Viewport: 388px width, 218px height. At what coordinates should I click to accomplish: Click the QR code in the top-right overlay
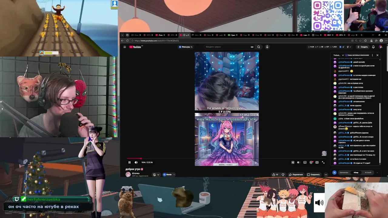click(x=328, y=15)
